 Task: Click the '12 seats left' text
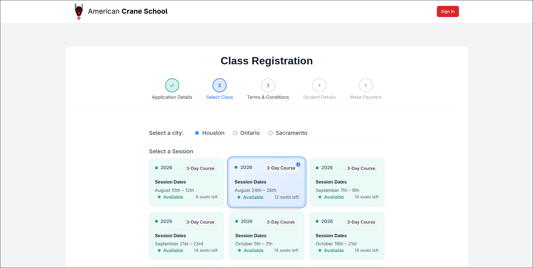coord(287,197)
